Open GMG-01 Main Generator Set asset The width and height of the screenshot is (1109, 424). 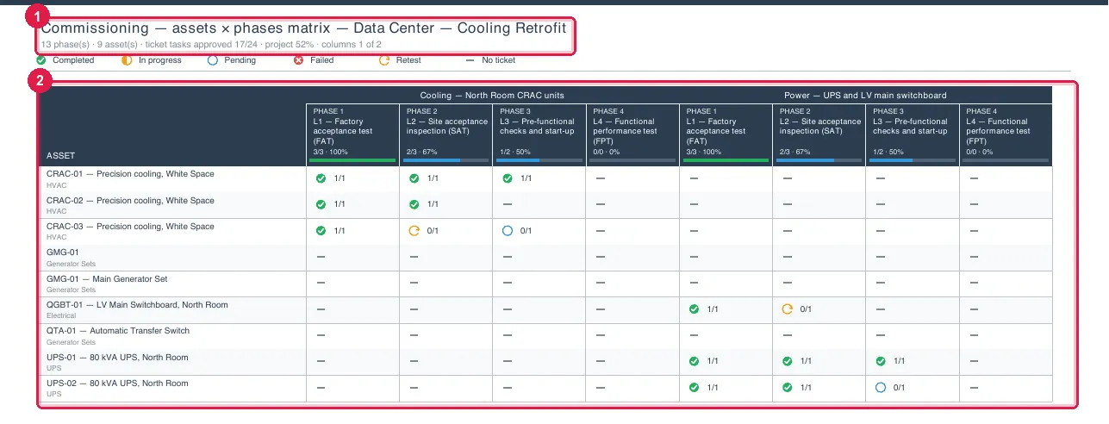click(172, 283)
